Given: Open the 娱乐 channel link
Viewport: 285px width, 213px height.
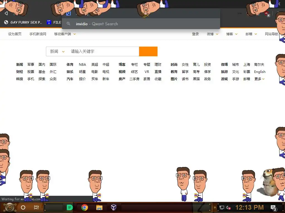Looking at the screenshot, I should point(70,72).
